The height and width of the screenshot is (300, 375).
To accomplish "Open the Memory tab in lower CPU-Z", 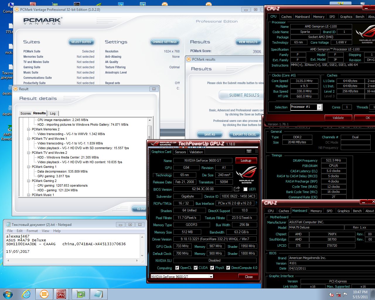I will tap(316, 211).
